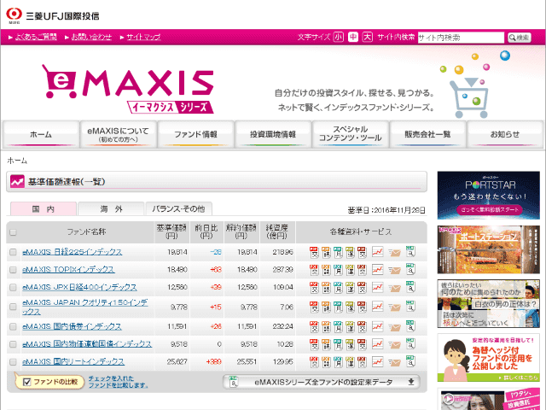Download CSV data icon for JAPAN クオリティ150
This screenshot has width=546, height=410.
tap(410, 307)
